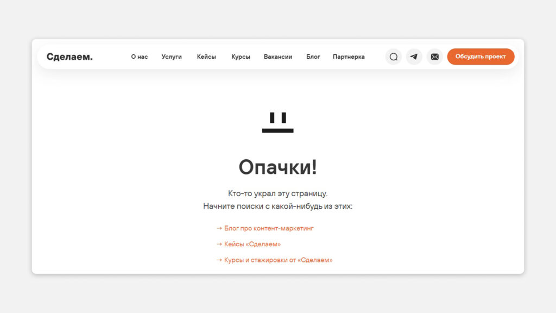Click the arrow icon before Кейсы «Сделаем»
The height and width of the screenshot is (313, 556).
pos(219,245)
